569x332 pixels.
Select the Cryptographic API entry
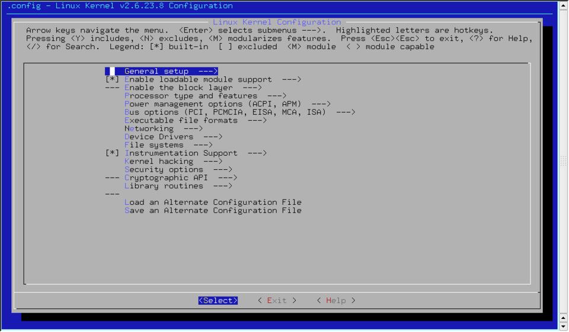tap(181, 178)
